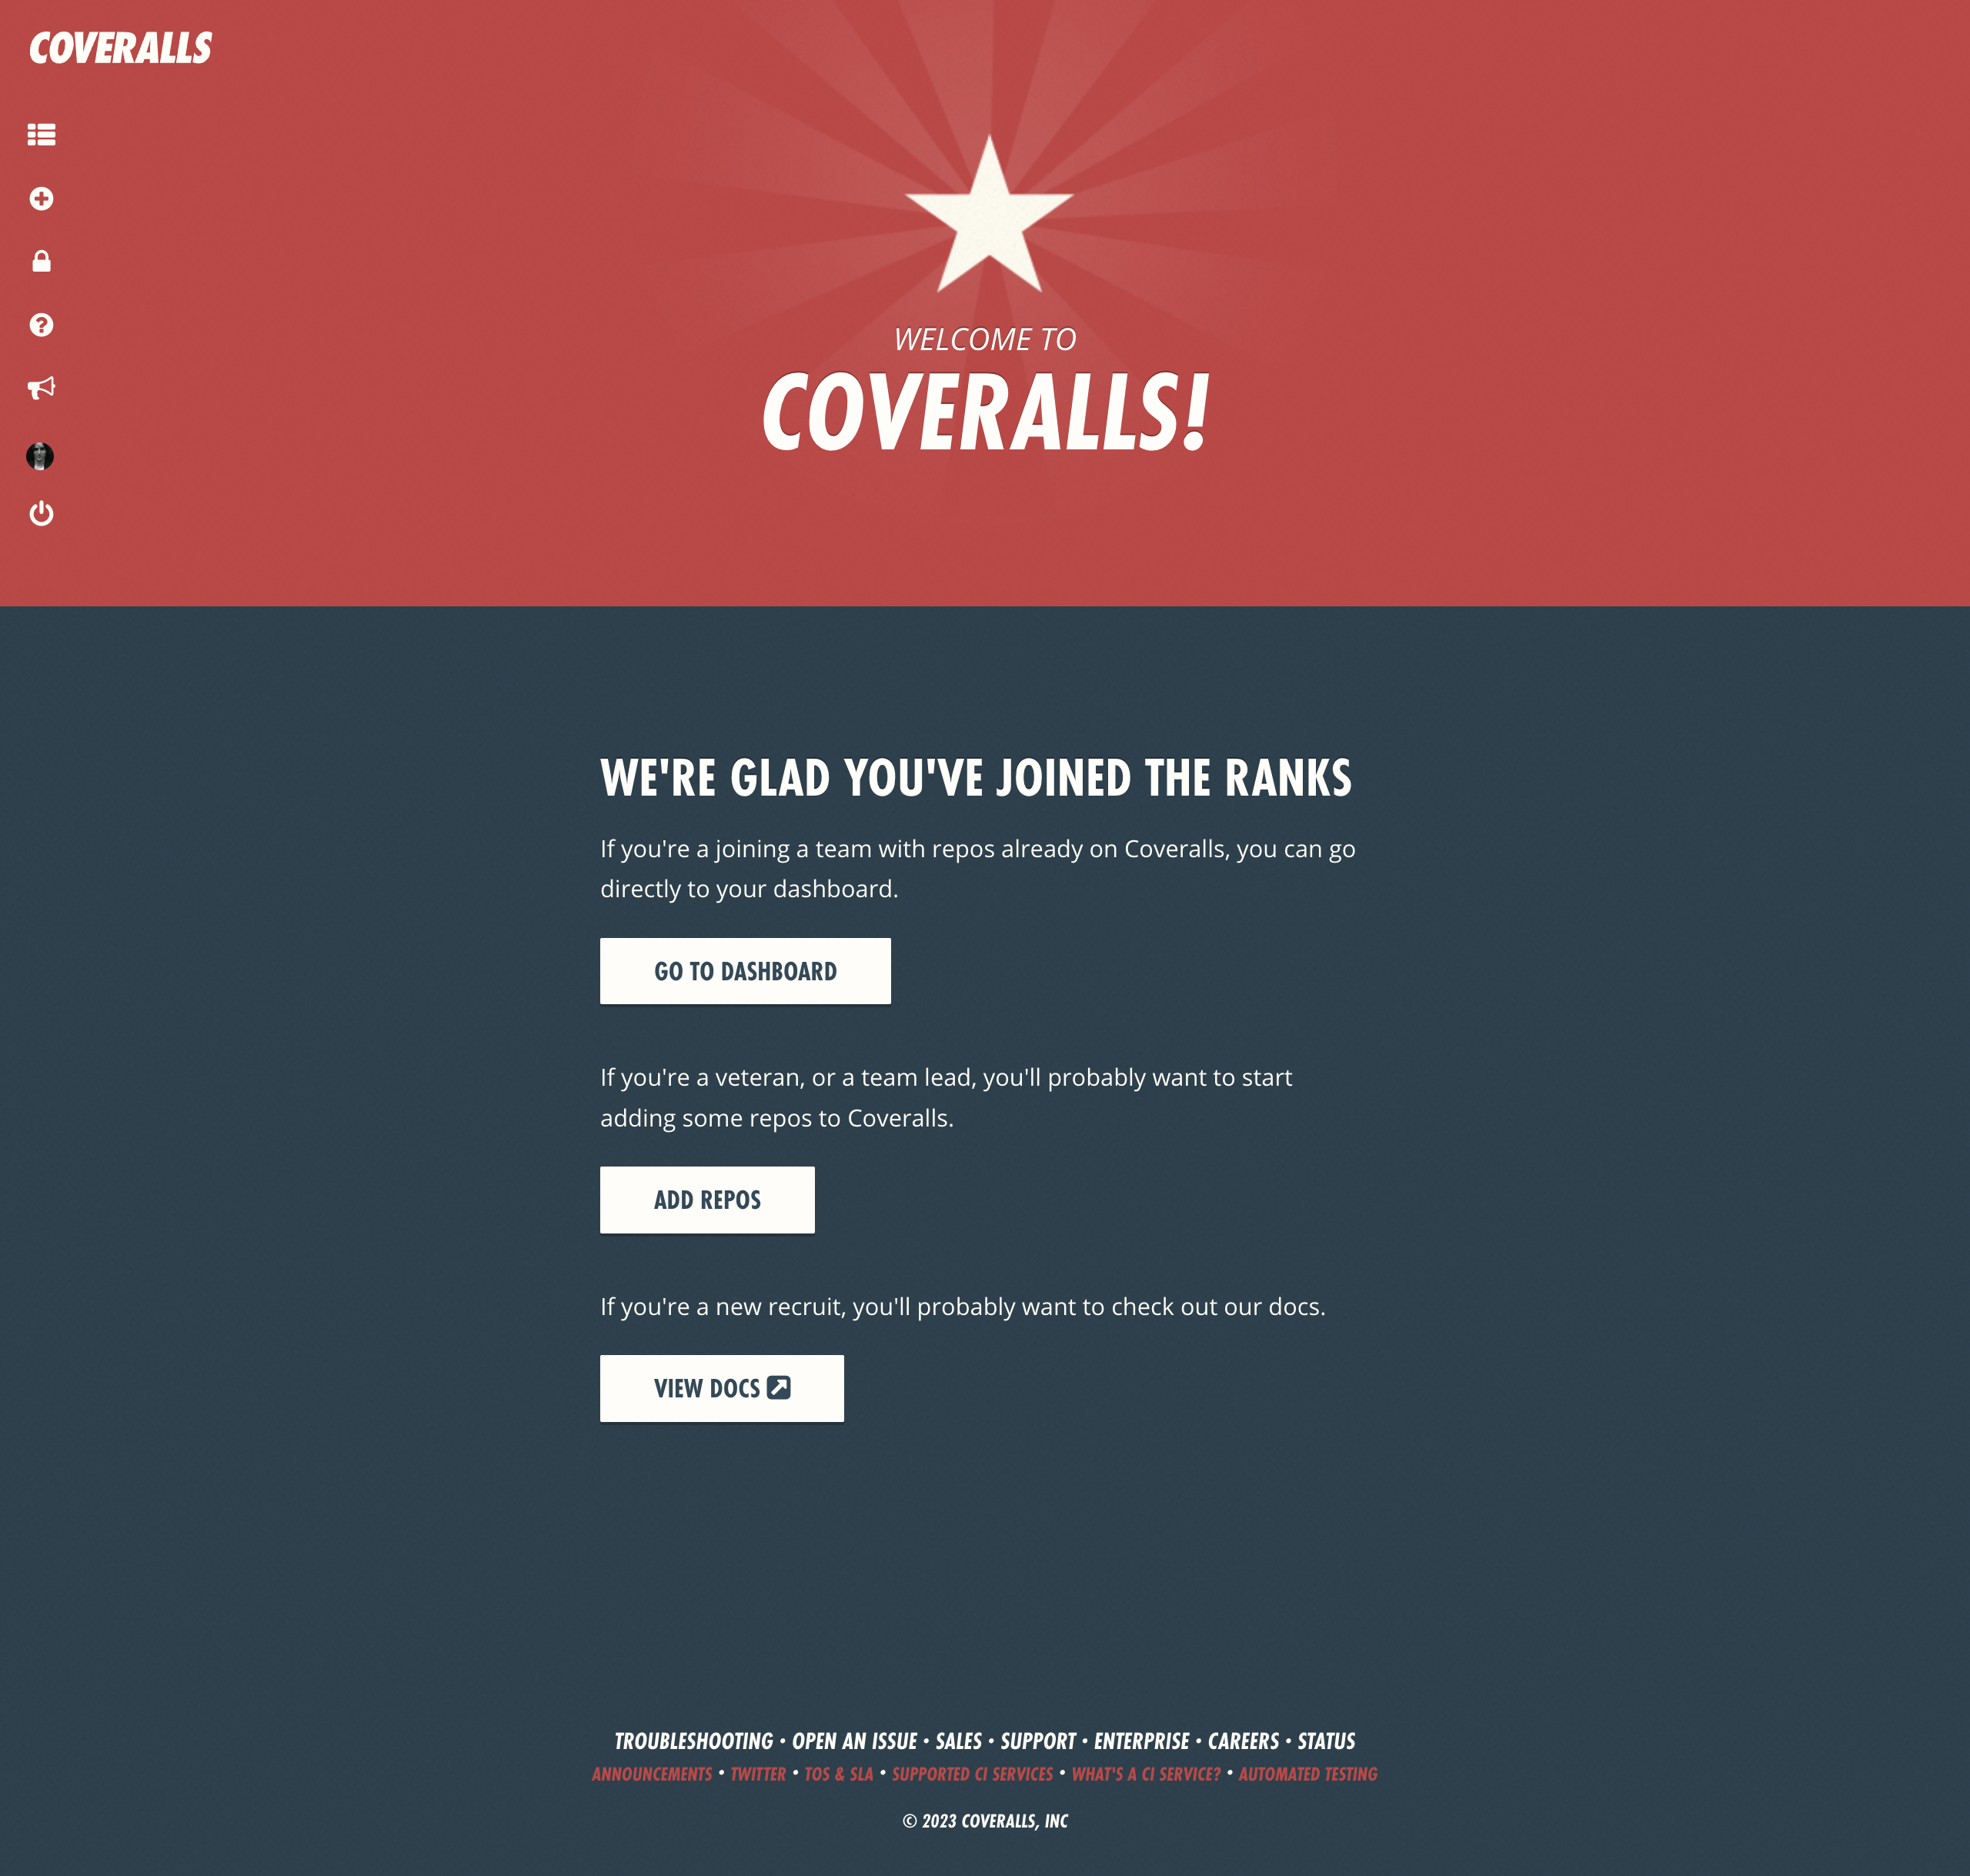Click the Coveralls star logo icon
The width and height of the screenshot is (1970, 1876).
click(x=985, y=212)
